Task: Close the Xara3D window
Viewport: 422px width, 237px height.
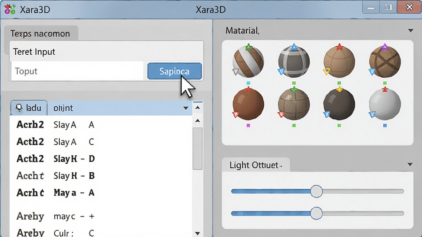Action: tap(409, 7)
